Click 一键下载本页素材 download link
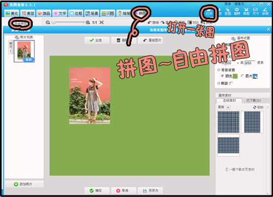Viewport: 273px width, 197px height. click(x=240, y=169)
